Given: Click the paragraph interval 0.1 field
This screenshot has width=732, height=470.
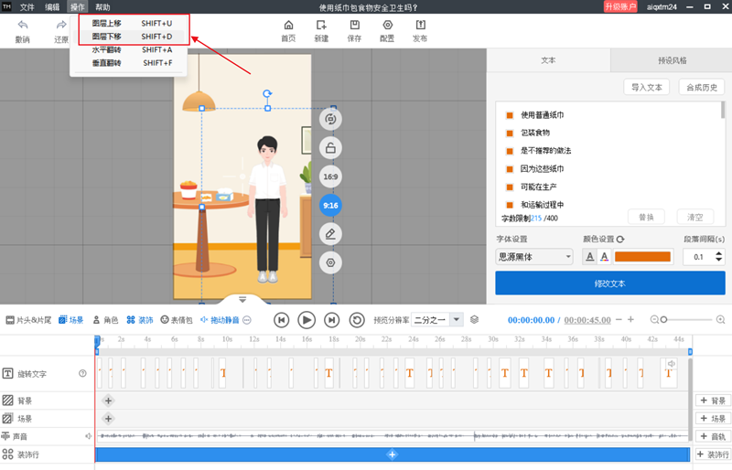Looking at the screenshot, I should 698,257.
